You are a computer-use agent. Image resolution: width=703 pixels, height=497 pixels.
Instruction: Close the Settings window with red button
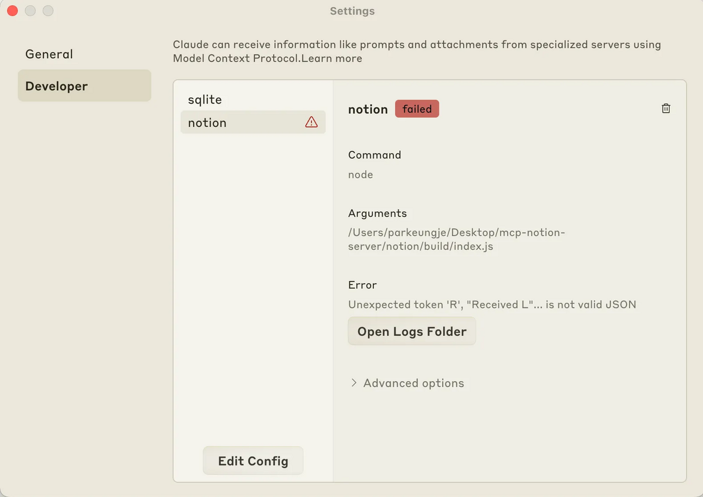[x=13, y=11]
